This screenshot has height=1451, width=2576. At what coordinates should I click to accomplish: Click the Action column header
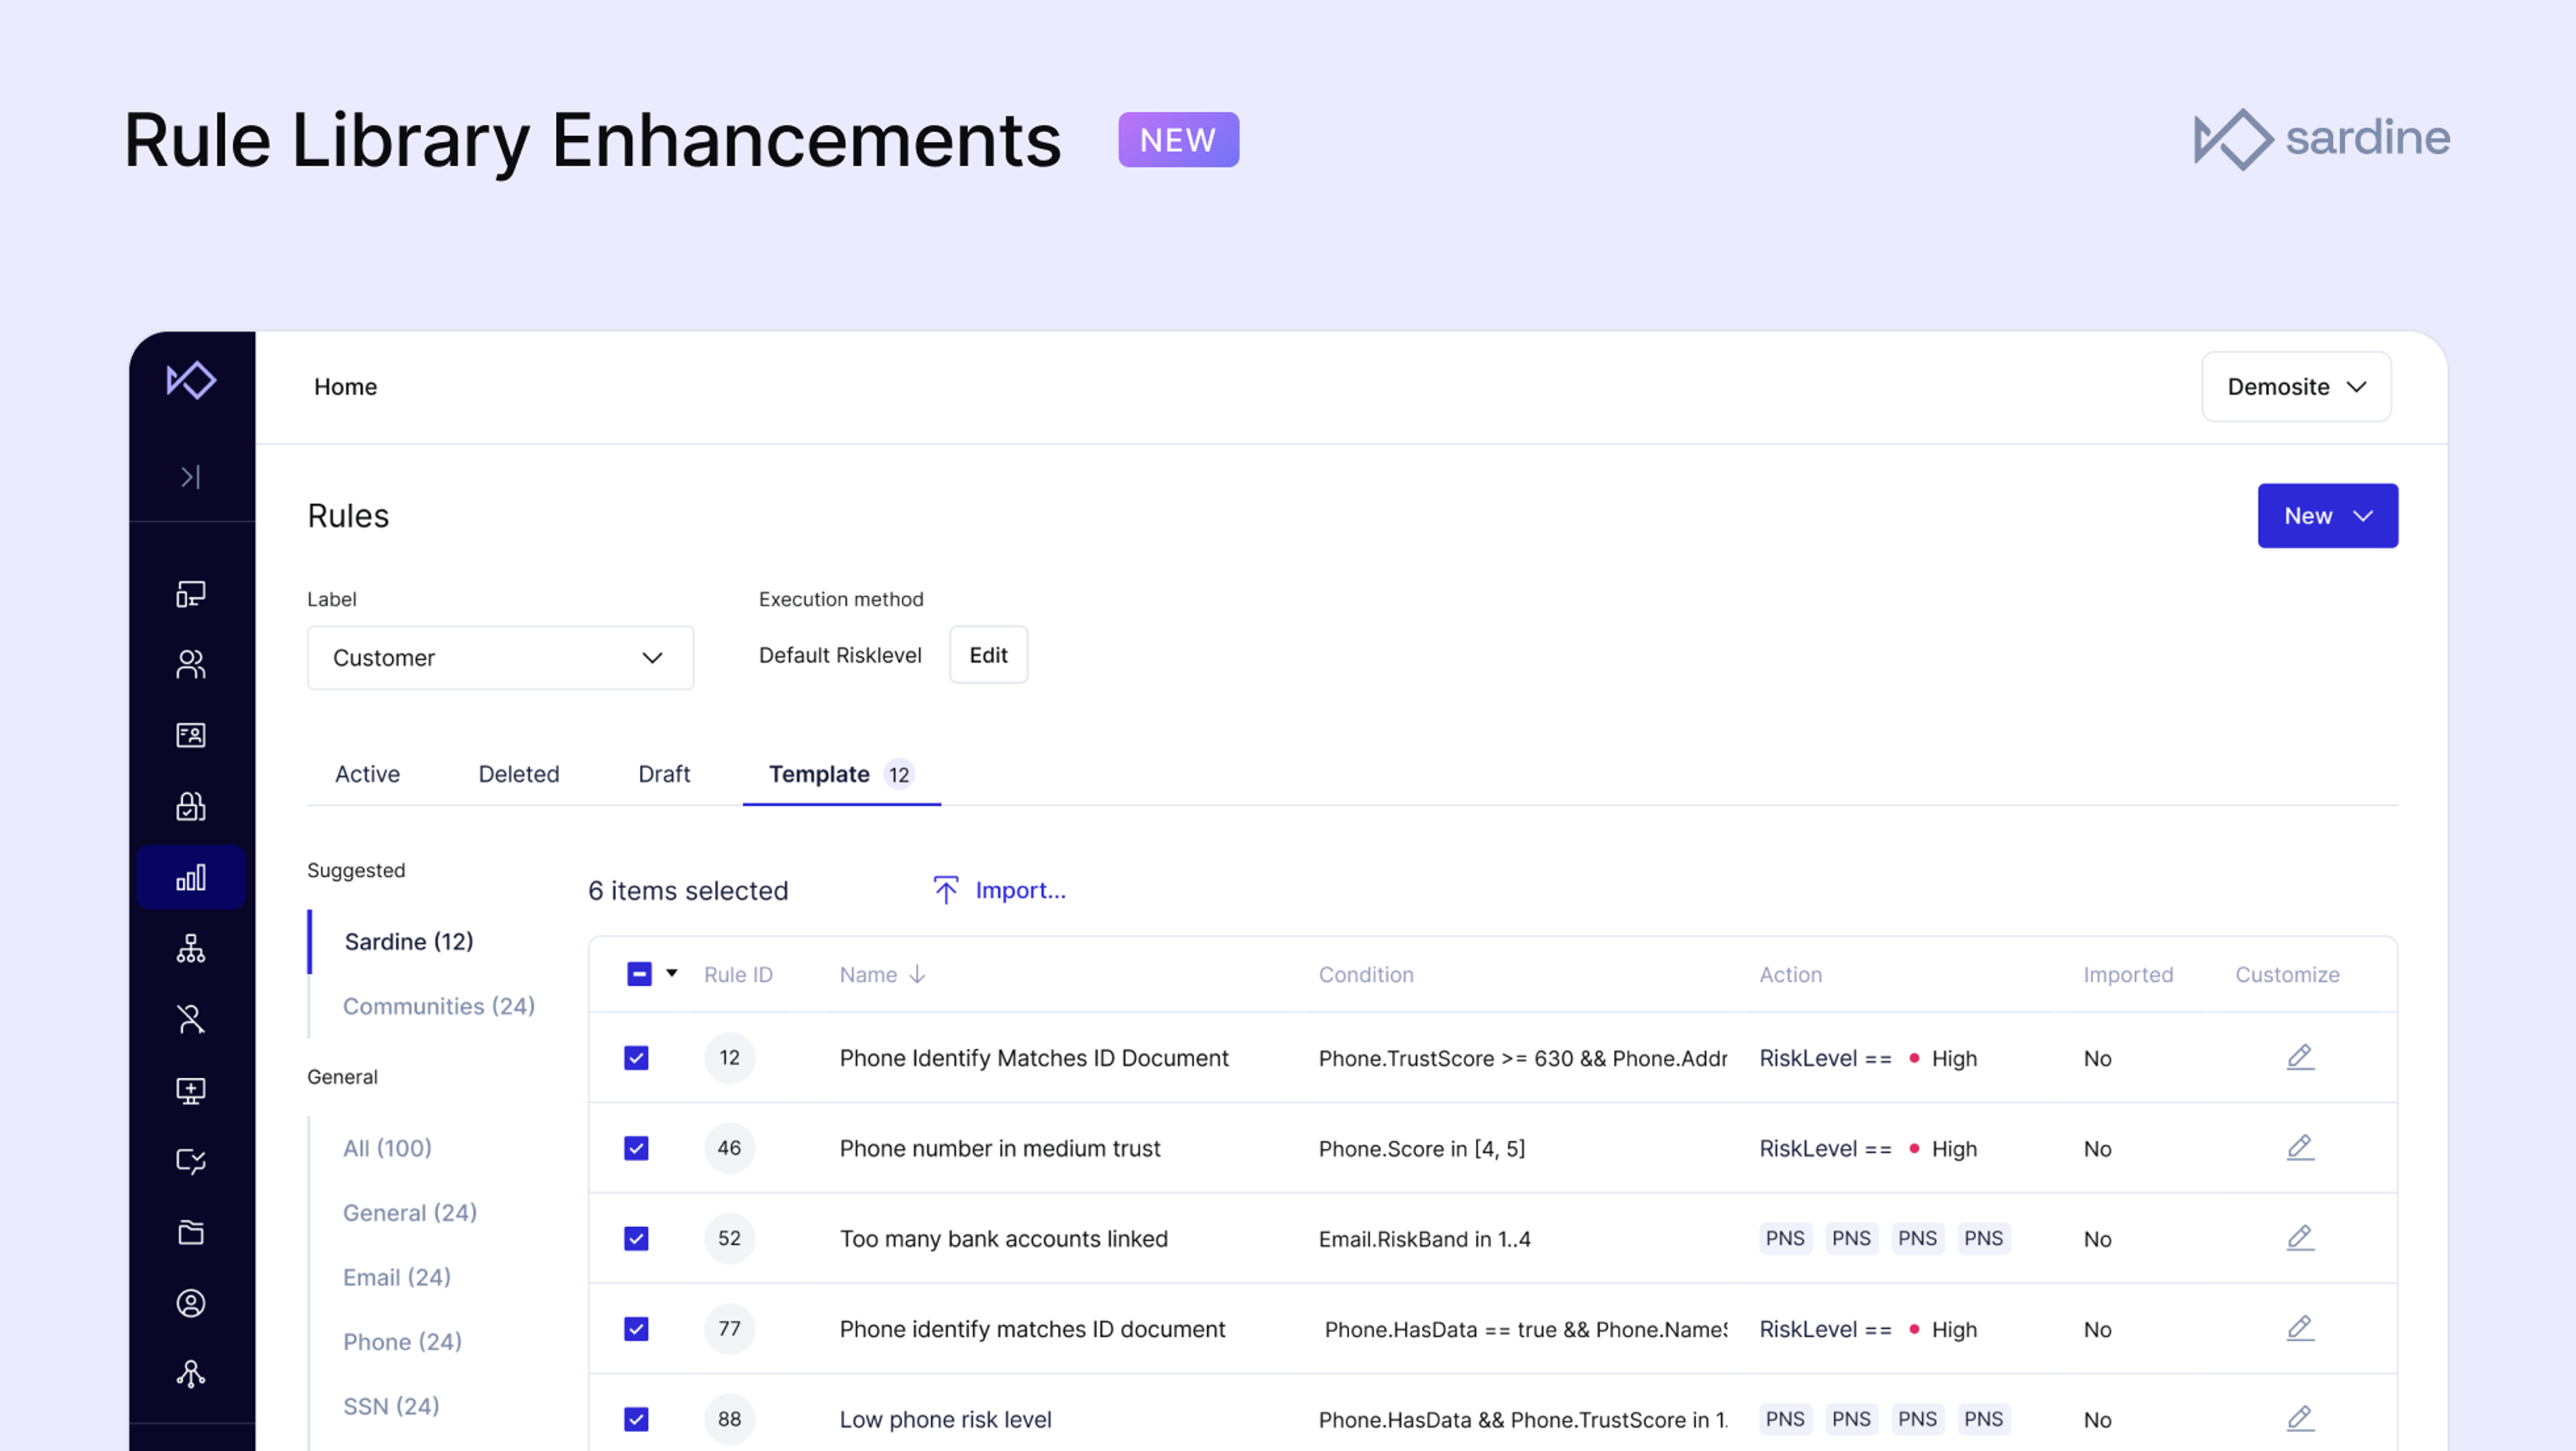1790,974
